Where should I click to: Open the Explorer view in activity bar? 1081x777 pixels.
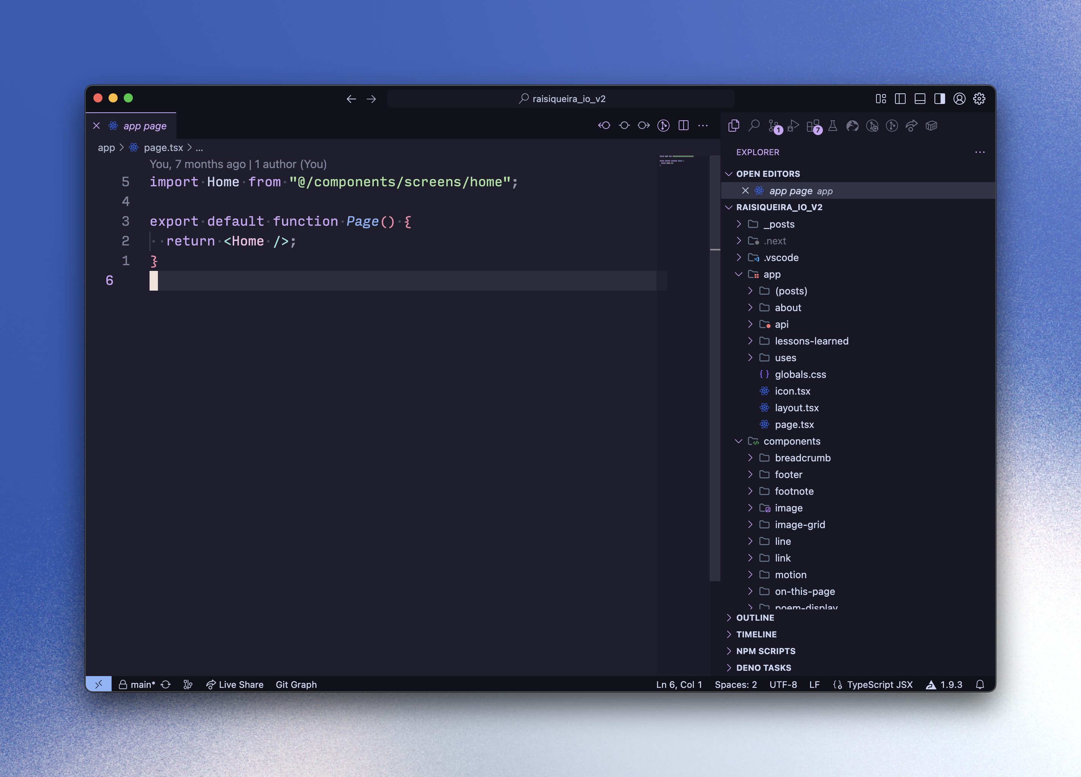(734, 126)
